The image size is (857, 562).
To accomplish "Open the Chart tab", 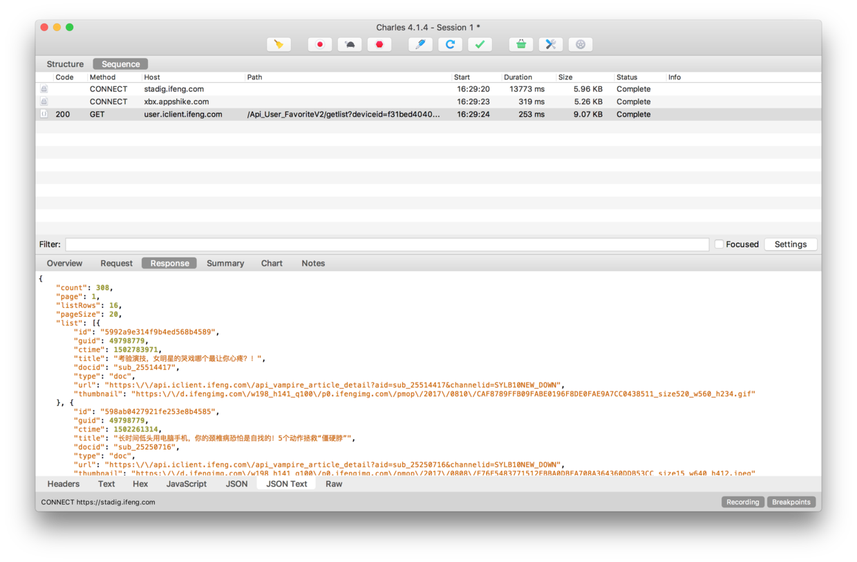I will pos(272,263).
